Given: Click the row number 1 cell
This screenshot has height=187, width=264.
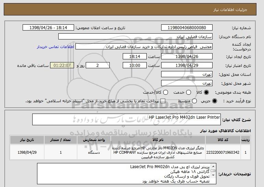Looking at the screenshot, I should coord(245,152).
